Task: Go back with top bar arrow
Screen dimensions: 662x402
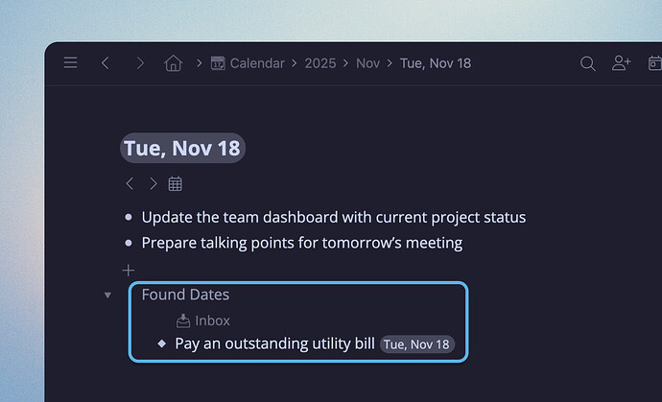Action: pyautogui.click(x=106, y=63)
